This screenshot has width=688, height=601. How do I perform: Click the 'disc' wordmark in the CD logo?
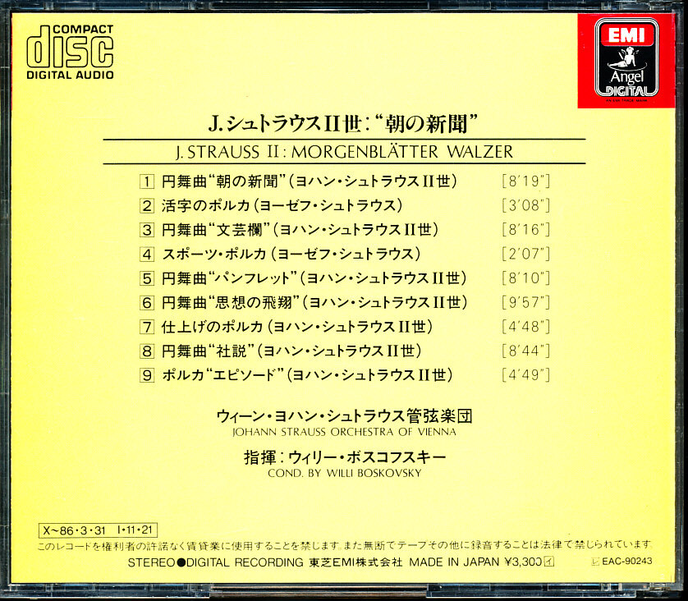click(71, 50)
